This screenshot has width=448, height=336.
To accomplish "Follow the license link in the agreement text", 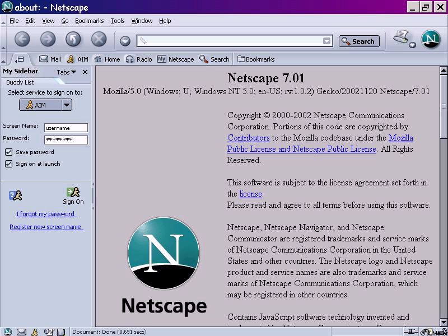I will (x=250, y=194).
